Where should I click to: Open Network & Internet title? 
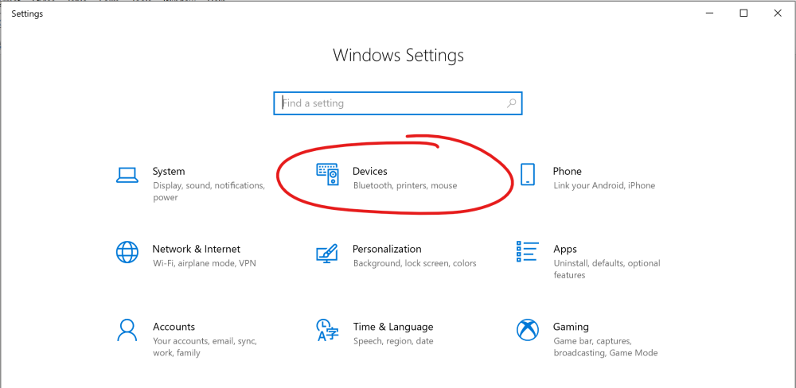click(x=197, y=249)
